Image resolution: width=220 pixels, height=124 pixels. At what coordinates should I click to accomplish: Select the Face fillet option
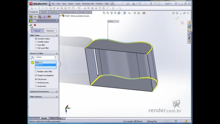36,45
